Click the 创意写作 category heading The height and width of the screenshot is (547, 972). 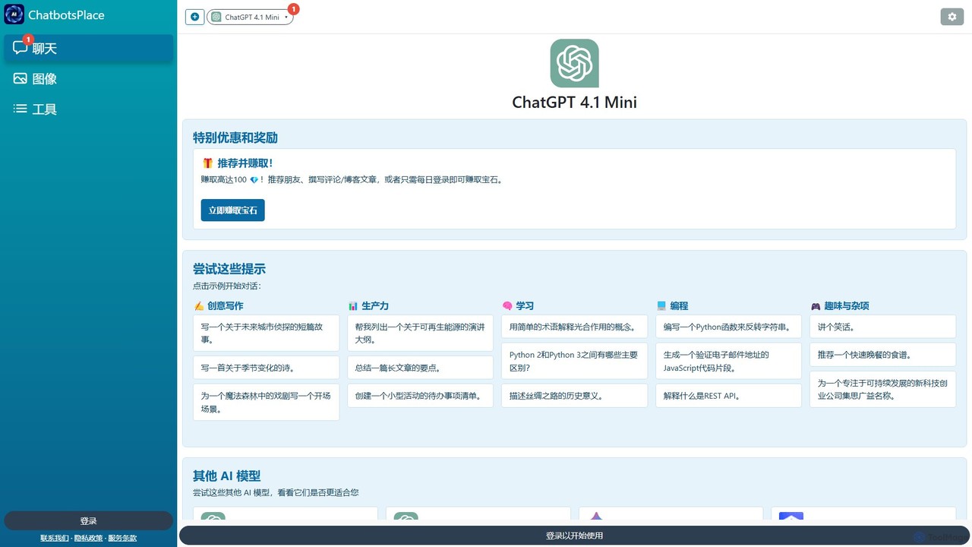pos(226,306)
